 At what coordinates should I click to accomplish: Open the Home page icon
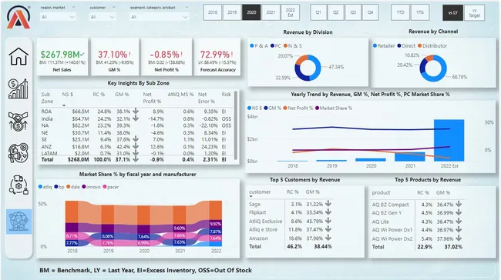pyautogui.click(x=18, y=56)
